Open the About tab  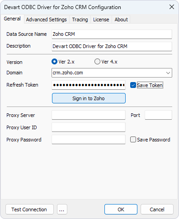tap(121, 19)
